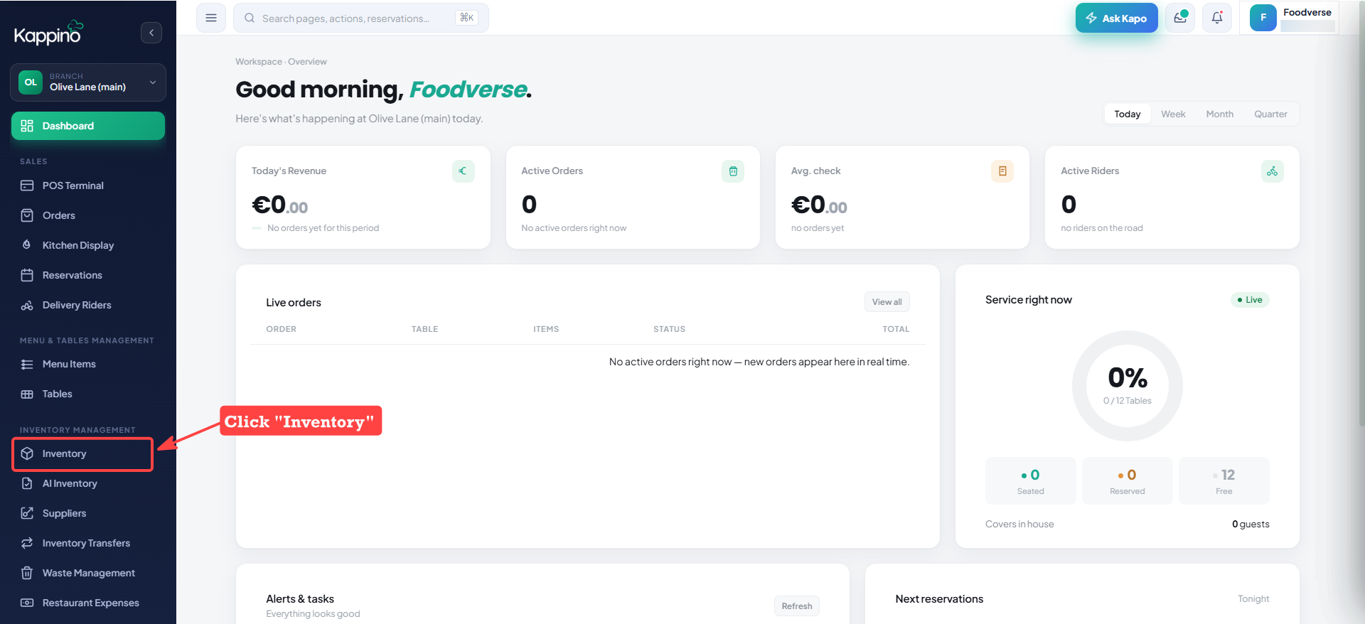Click the Foodverse avatar icon
The width and height of the screenshot is (1365, 624).
tap(1263, 18)
